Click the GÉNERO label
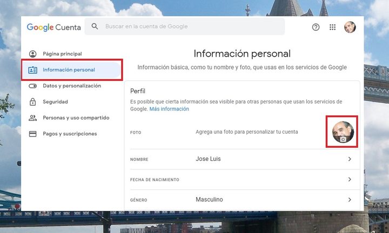 click(138, 200)
